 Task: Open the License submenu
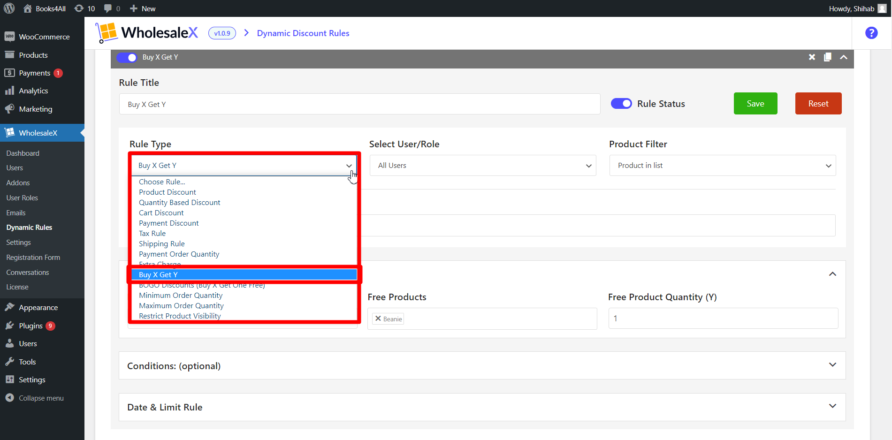tap(17, 287)
